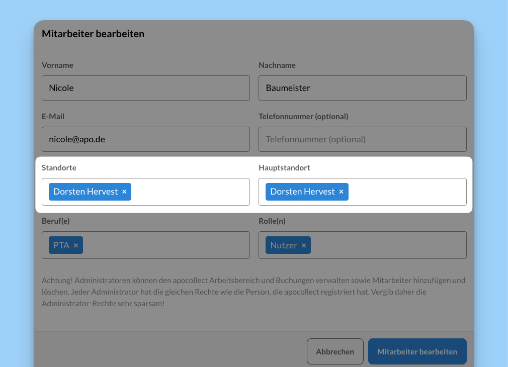This screenshot has height=367, width=508.
Task: Remove the PTA tag from Beruf(e)
Action: click(76, 245)
